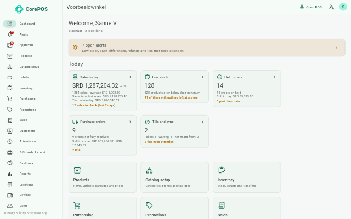Open Purchase orders card chevron
351x219 pixels.
click(131, 122)
